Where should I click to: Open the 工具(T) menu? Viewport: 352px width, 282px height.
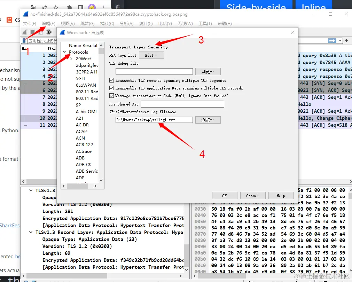tap(205, 24)
